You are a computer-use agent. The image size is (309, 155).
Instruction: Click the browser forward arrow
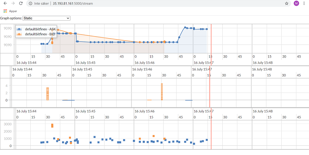pos(12,3)
